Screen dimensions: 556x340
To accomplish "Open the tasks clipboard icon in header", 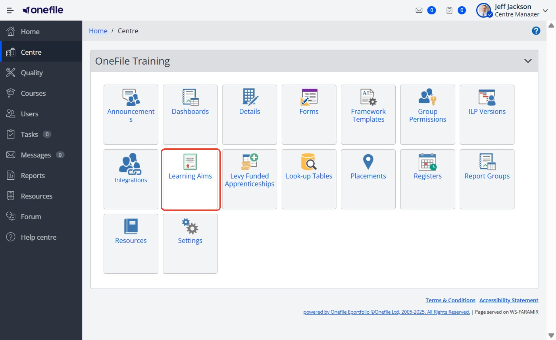I will pos(449,10).
